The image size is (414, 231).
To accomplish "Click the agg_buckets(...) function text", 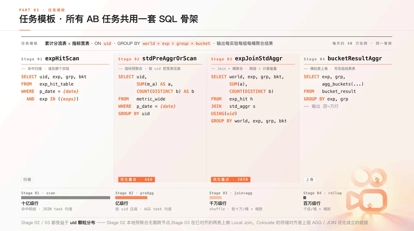I will coord(343,84).
